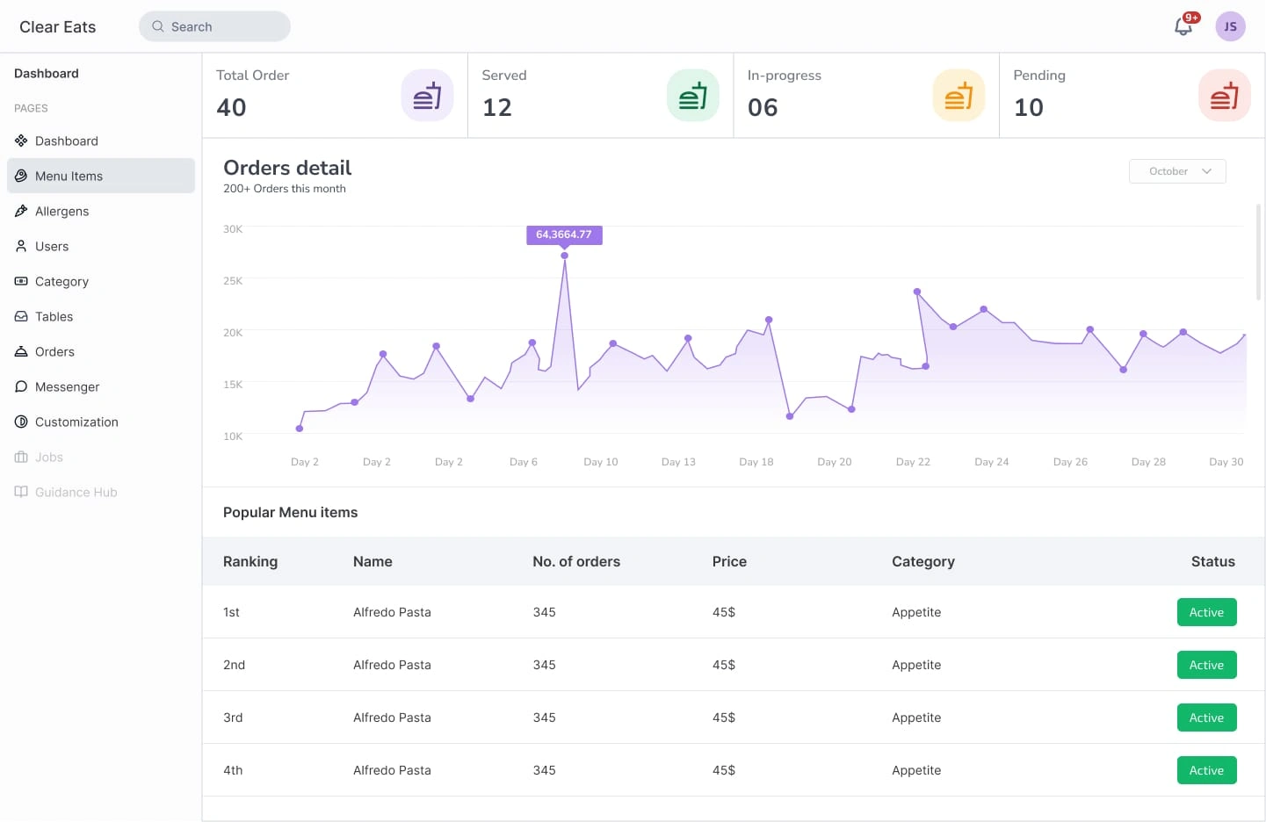The height and width of the screenshot is (822, 1266).
Task: Click the Menu Items sidebar icon
Action: click(21, 176)
